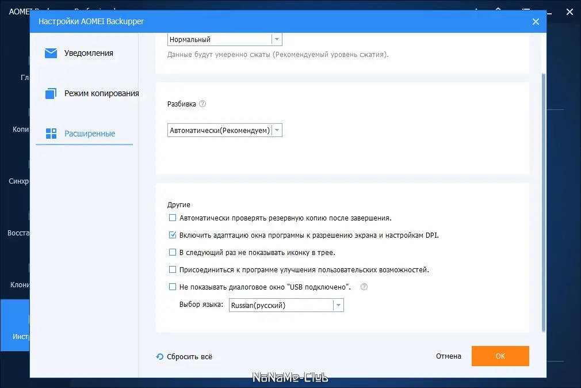Viewport: 581px width, 388px height.
Task: Click the four-tile Расширенные icon
Action: [x=51, y=134]
